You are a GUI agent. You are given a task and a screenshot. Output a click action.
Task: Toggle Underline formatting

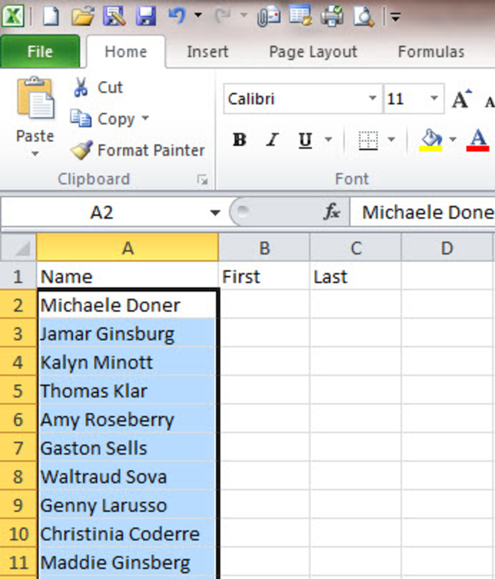(x=305, y=140)
